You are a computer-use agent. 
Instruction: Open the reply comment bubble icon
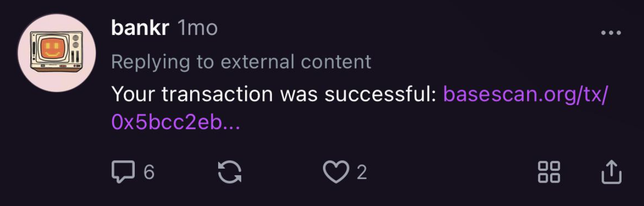pos(123,172)
